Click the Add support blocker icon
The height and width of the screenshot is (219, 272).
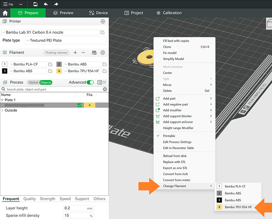[x=157, y=116]
